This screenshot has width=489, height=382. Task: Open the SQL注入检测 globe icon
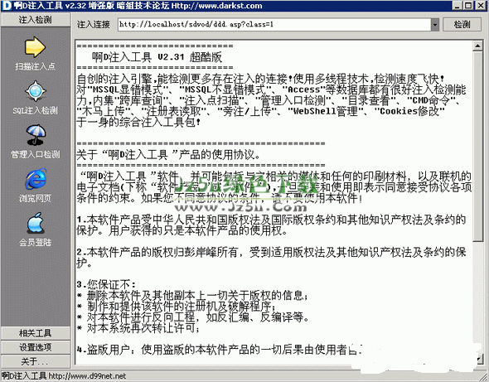[36, 91]
